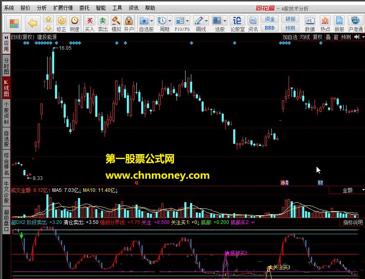Switch to the 牛叉诊股 side tab
This screenshot has width=365, height=279.
tap(6, 192)
